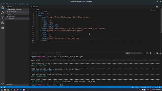
Task: Click 'PLAY RECAP' line in terminal
Action: pyautogui.click(x=95, y=80)
